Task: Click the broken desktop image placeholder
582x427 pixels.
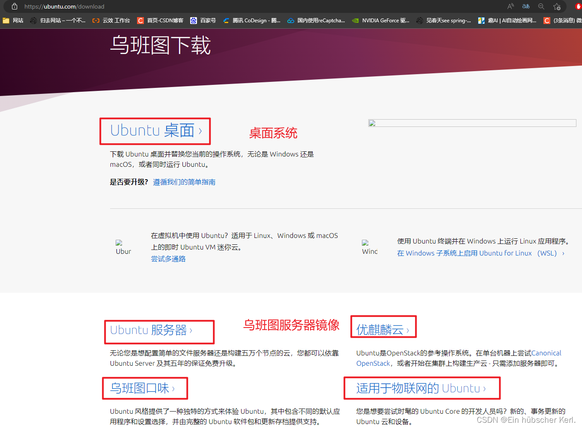Action: [472, 123]
